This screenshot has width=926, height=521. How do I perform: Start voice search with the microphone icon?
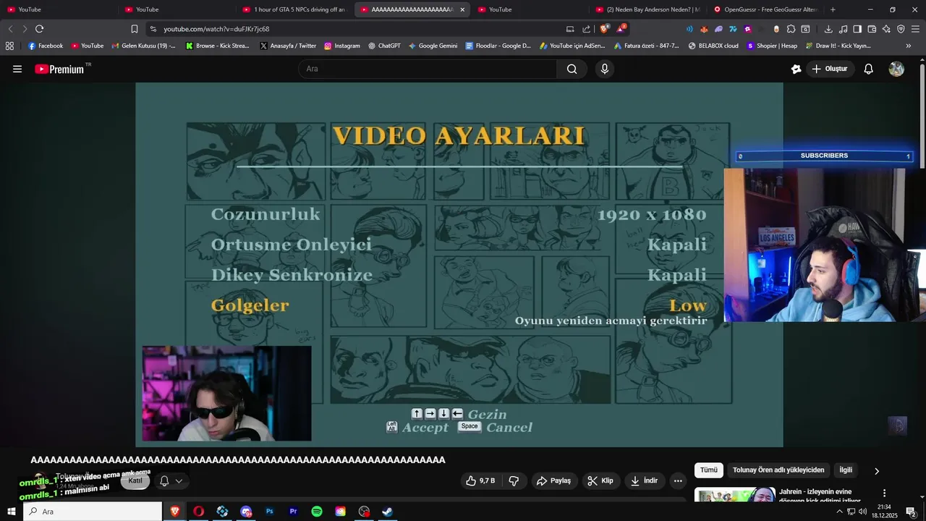(x=605, y=69)
